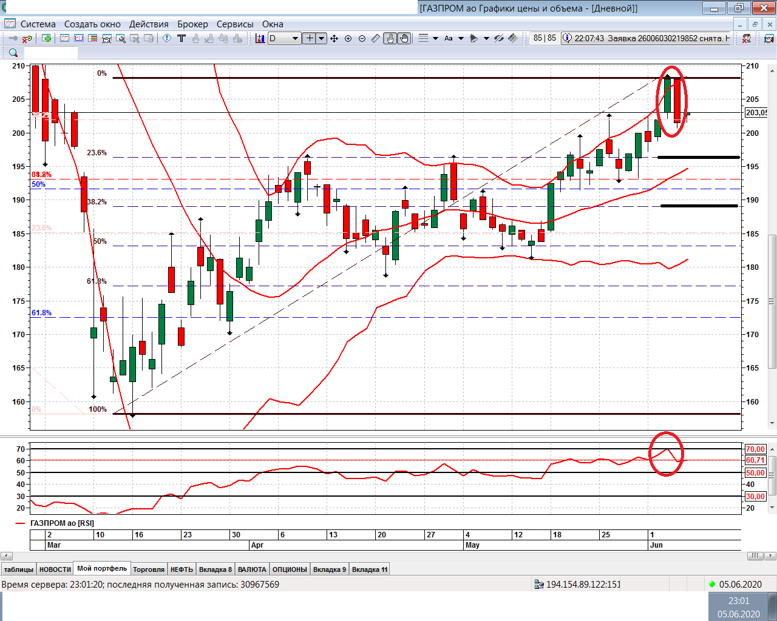Click the horizontal time scrollbar thumb
Image resolution: width=777 pixels, height=621 pixels.
pyautogui.click(x=756, y=556)
